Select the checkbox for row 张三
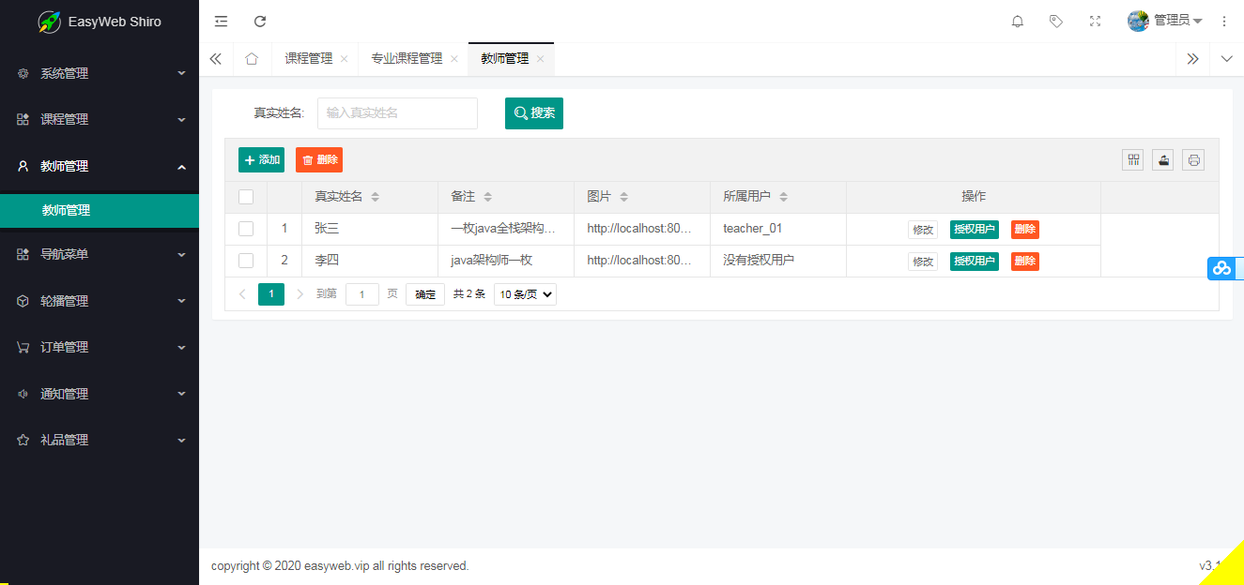 click(246, 229)
